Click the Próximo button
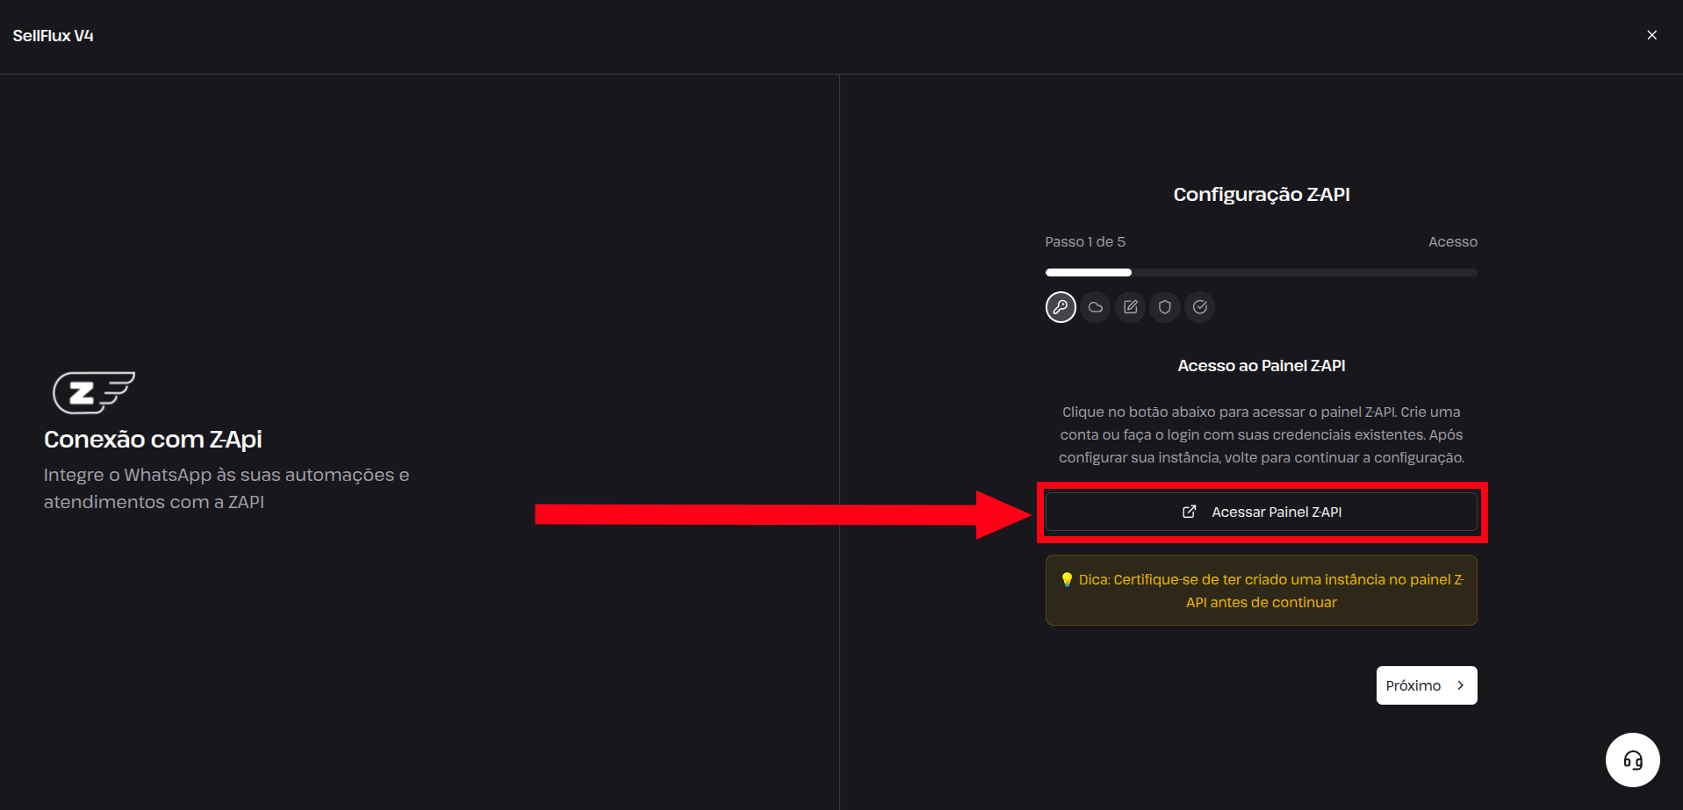Viewport: 1683px width, 810px height. point(1427,685)
